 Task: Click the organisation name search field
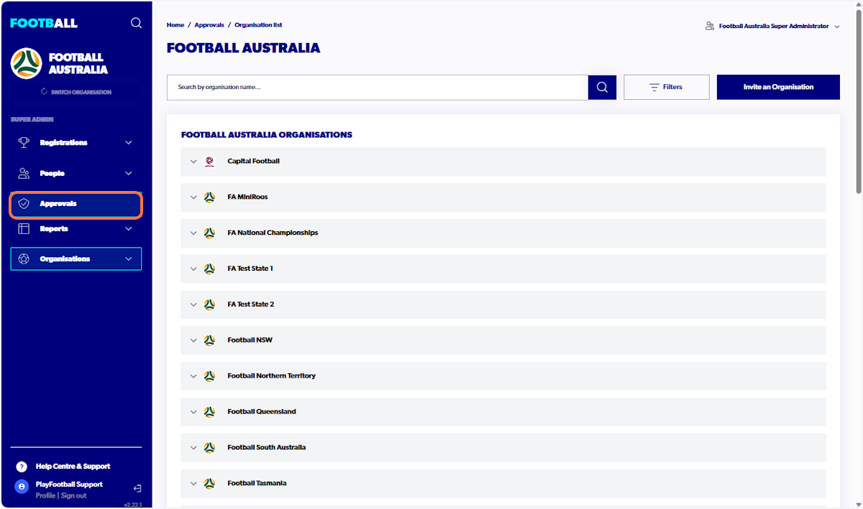(378, 87)
